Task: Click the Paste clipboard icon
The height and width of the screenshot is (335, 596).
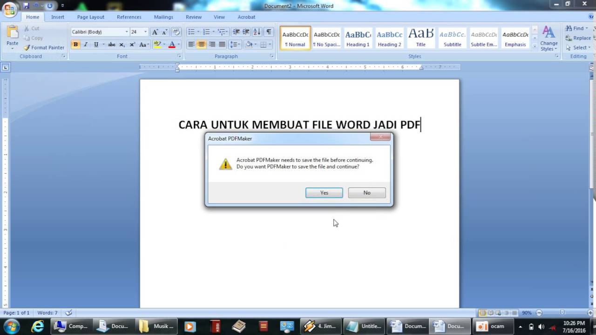Action: pos(13,32)
